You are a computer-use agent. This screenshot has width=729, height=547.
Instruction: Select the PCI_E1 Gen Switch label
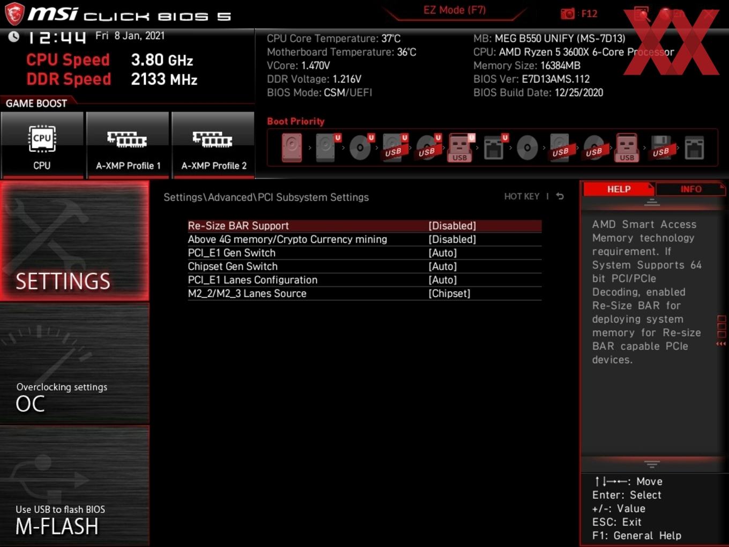(232, 253)
